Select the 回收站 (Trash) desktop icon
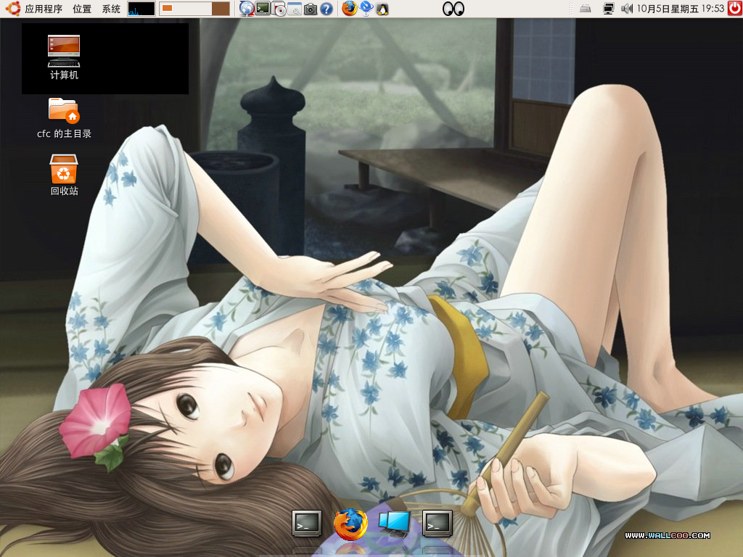 (x=64, y=176)
